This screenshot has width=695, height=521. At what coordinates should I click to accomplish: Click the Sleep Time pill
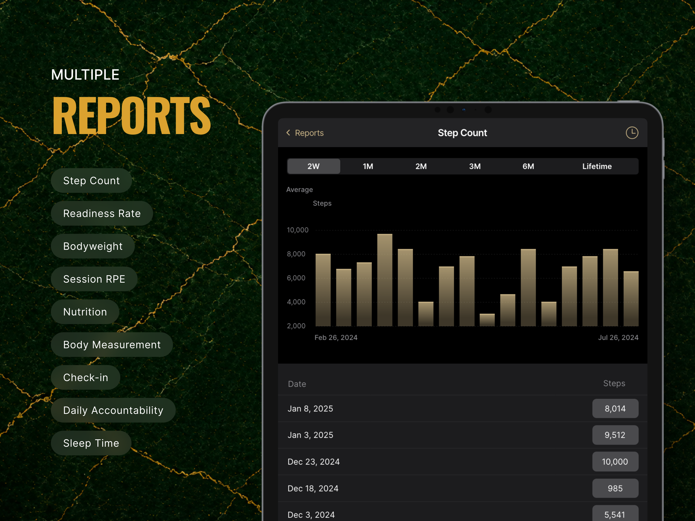coord(91,443)
